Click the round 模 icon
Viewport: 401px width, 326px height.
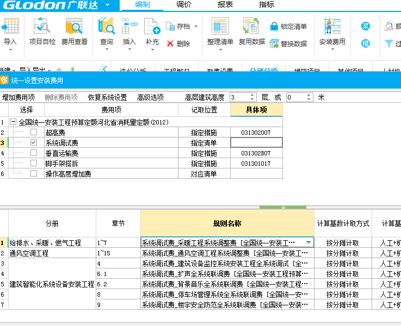pos(366,43)
